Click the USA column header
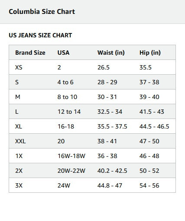The height and width of the screenshot is (221, 185). (63, 53)
